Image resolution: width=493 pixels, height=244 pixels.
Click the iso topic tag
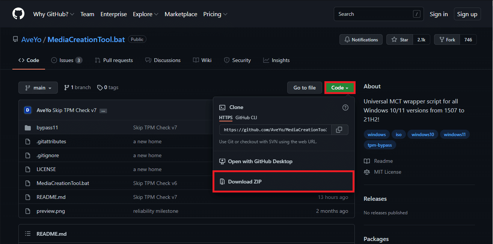tap(399, 134)
